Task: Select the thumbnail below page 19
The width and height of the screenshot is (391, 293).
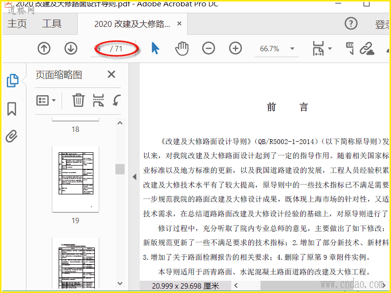Action: [x=75, y=263]
